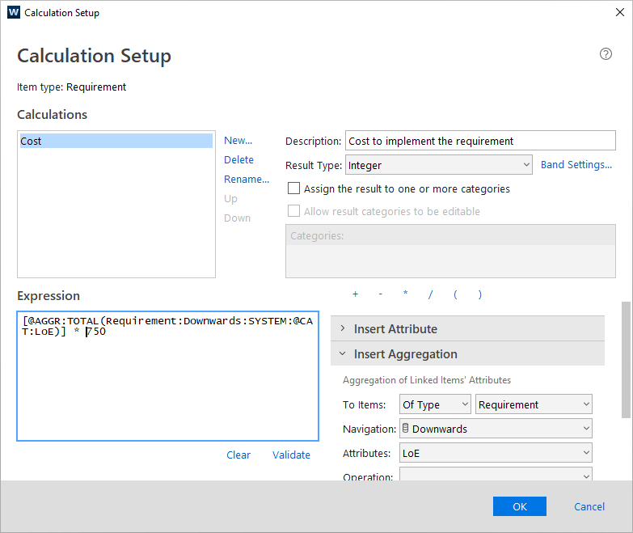Image resolution: width=633 pixels, height=533 pixels.
Task: Click the vertical scrollbar of the insert panel
Action: click(x=626, y=359)
